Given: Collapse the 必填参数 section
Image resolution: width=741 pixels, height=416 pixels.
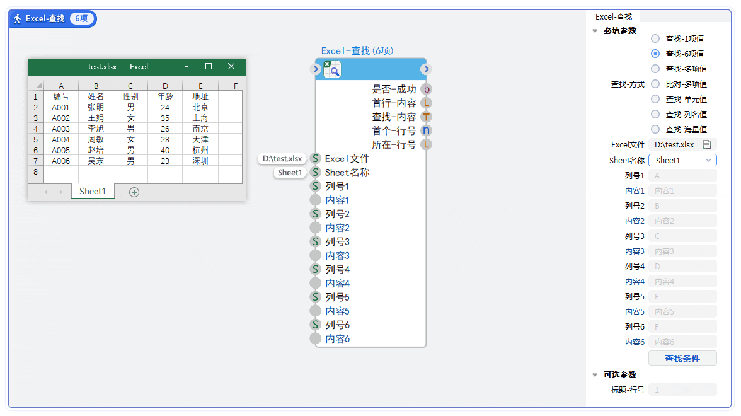Looking at the screenshot, I should coord(595,31).
